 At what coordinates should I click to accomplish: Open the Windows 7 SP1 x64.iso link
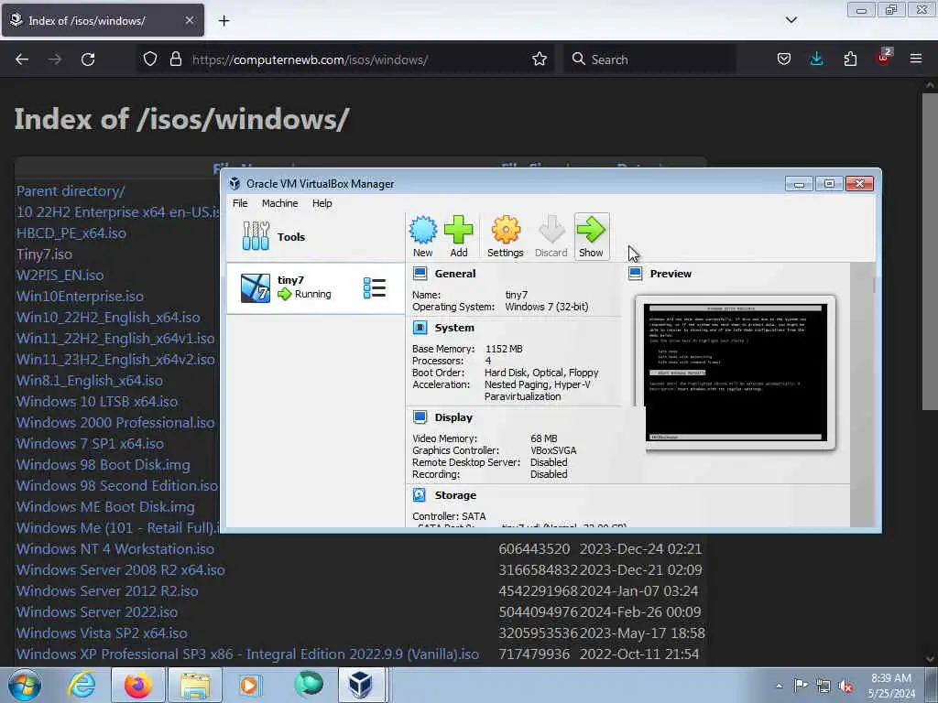click(x=90, y=444)
